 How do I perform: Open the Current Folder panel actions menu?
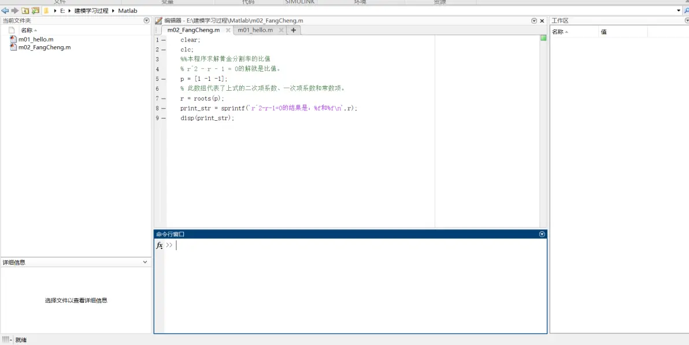click(146, 21)
